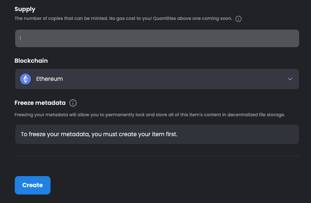Click the Supply info icon
The image size is (311, 203).
click(238, 19)
